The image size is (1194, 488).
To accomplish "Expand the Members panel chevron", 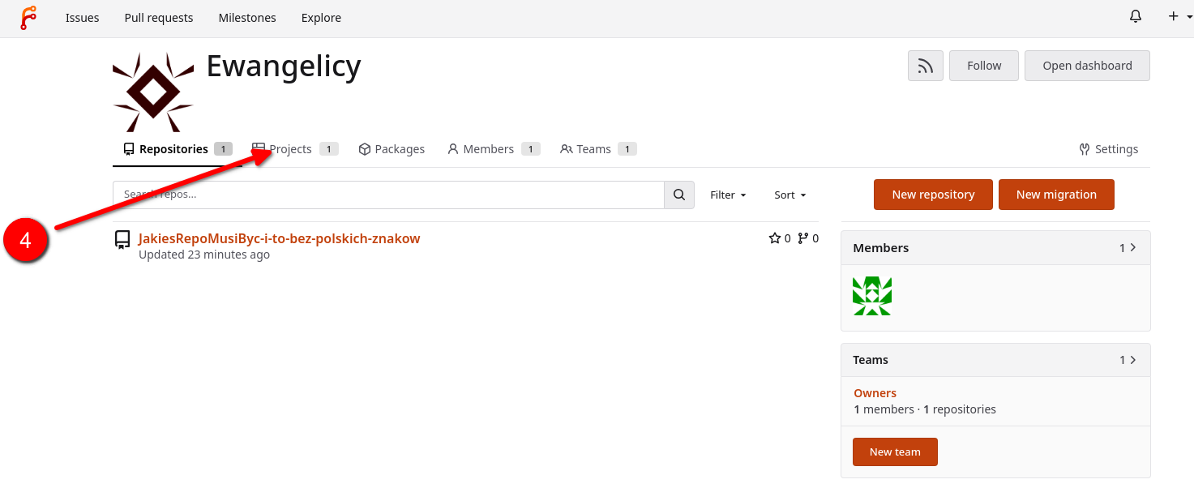I will tap(1132, 247).
